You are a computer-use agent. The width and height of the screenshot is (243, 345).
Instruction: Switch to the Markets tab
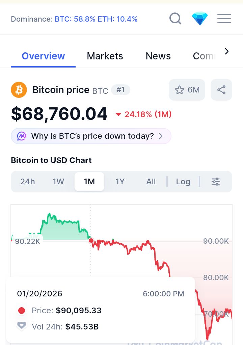[105, 56]
